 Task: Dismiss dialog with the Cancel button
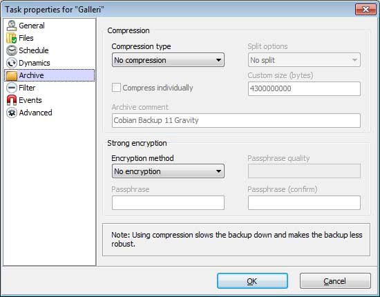(335, 281)
